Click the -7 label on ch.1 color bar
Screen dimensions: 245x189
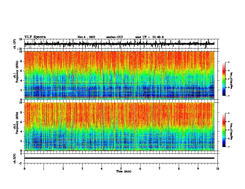(x=228, y=96)
